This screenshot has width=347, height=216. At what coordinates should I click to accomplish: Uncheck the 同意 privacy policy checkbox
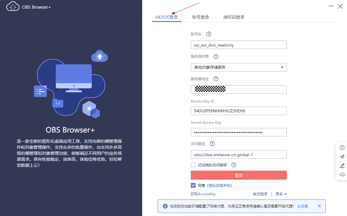tap(193, 185)
